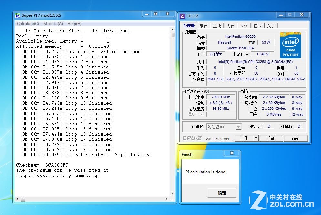Click the 核心数 value box
The height and width of the screenshot is (215, 321).
(x=269, y=126)
